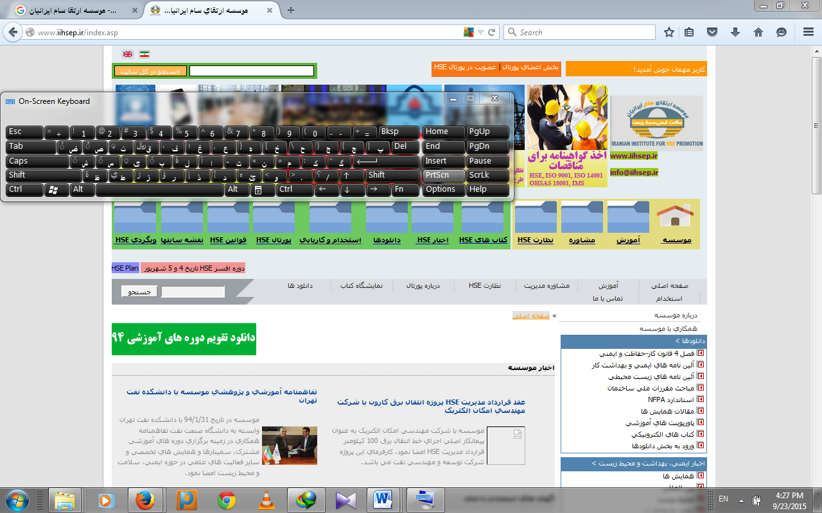
Task: Open the EN language selector in the taskbar
Action: pos(723,499)
